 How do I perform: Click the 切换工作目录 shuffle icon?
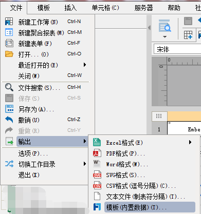pyautogui.click(x=9, y=164)
